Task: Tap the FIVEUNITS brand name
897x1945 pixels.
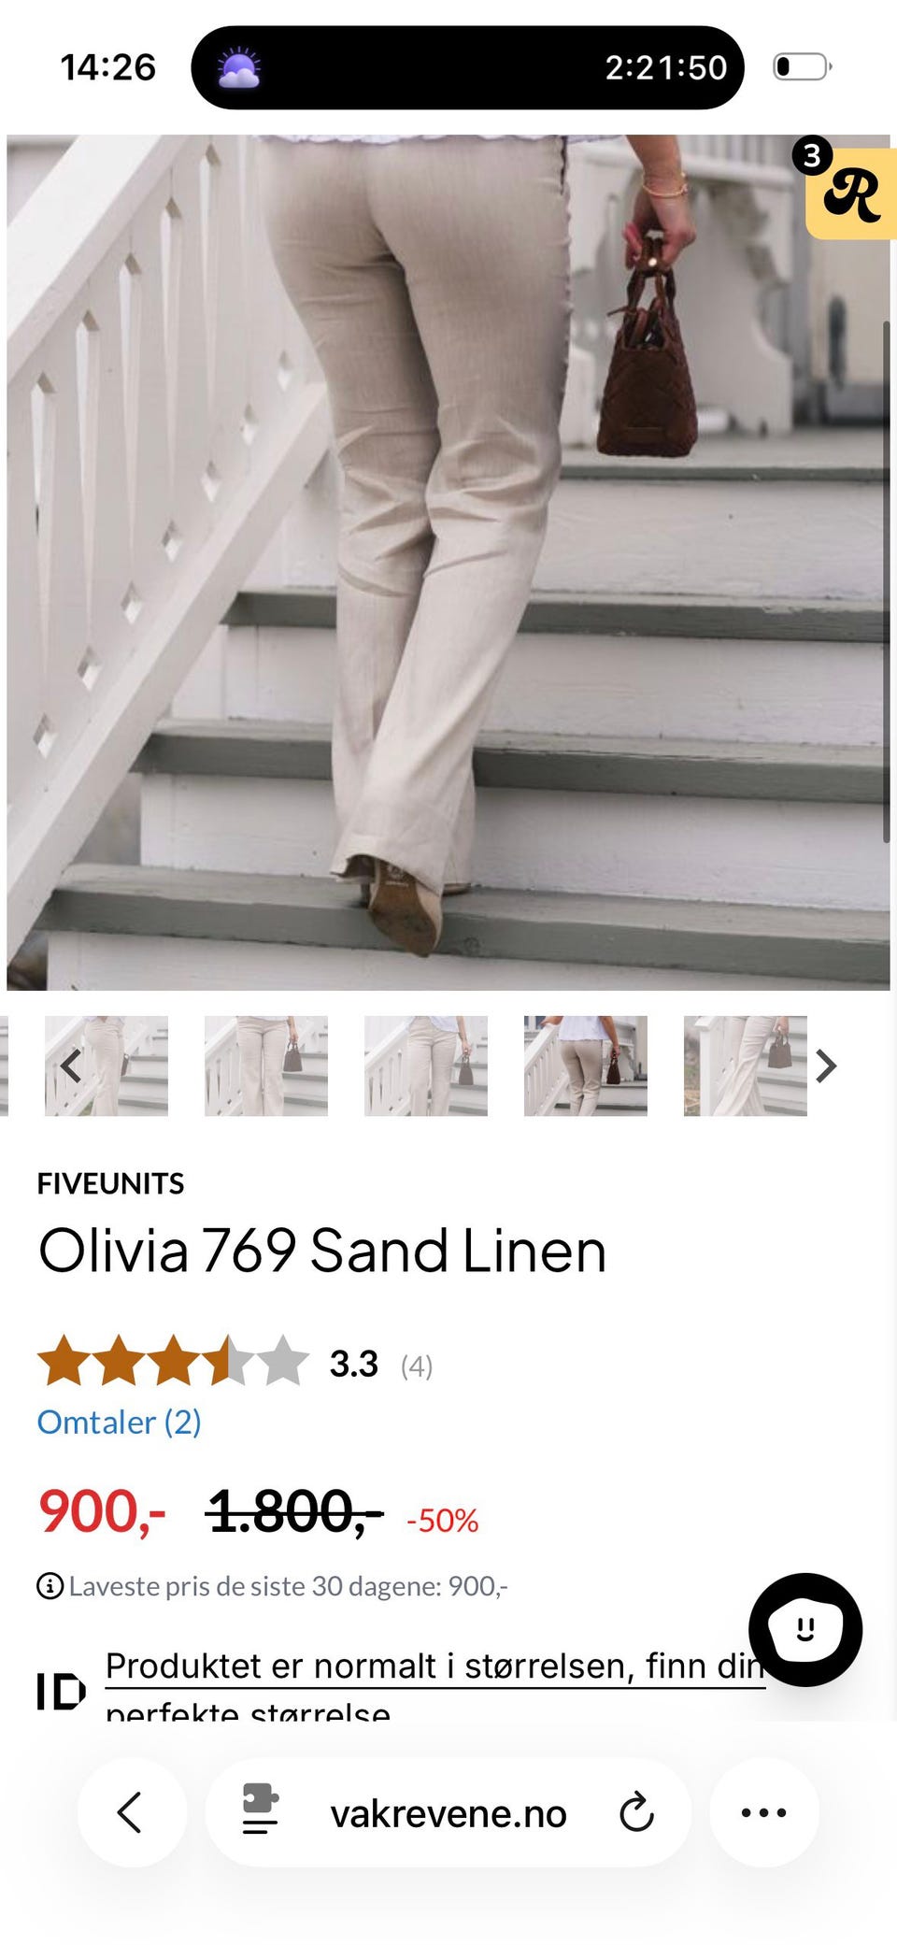Action: [110, 1183]
